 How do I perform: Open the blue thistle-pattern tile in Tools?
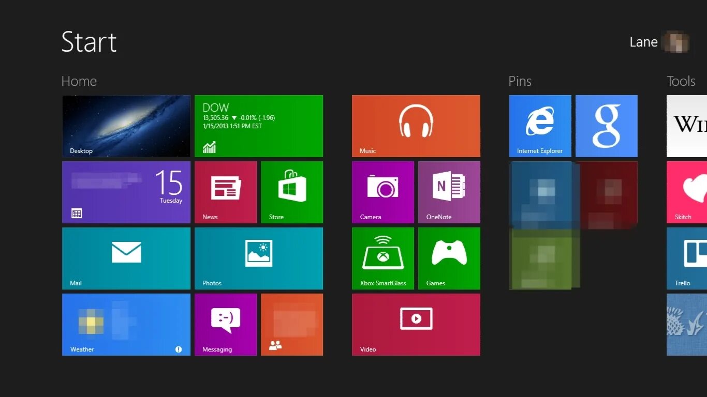(x=687, y=325)
